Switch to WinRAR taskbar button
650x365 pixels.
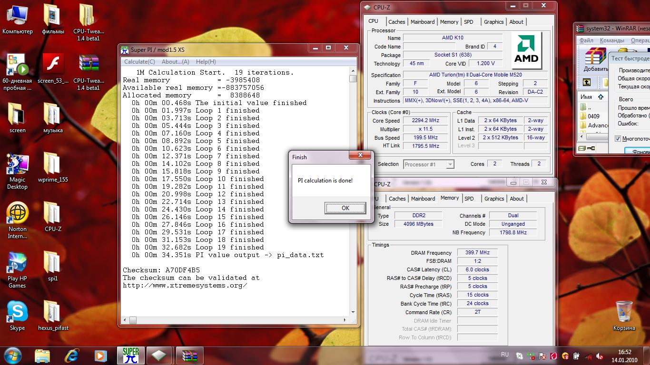coord(189,355)
